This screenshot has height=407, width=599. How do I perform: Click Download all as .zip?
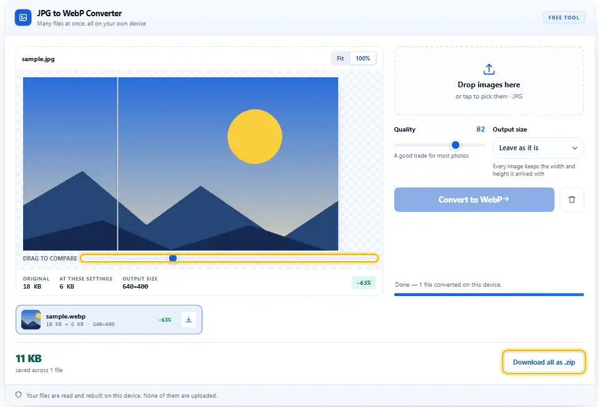click(x=543, y=362)
